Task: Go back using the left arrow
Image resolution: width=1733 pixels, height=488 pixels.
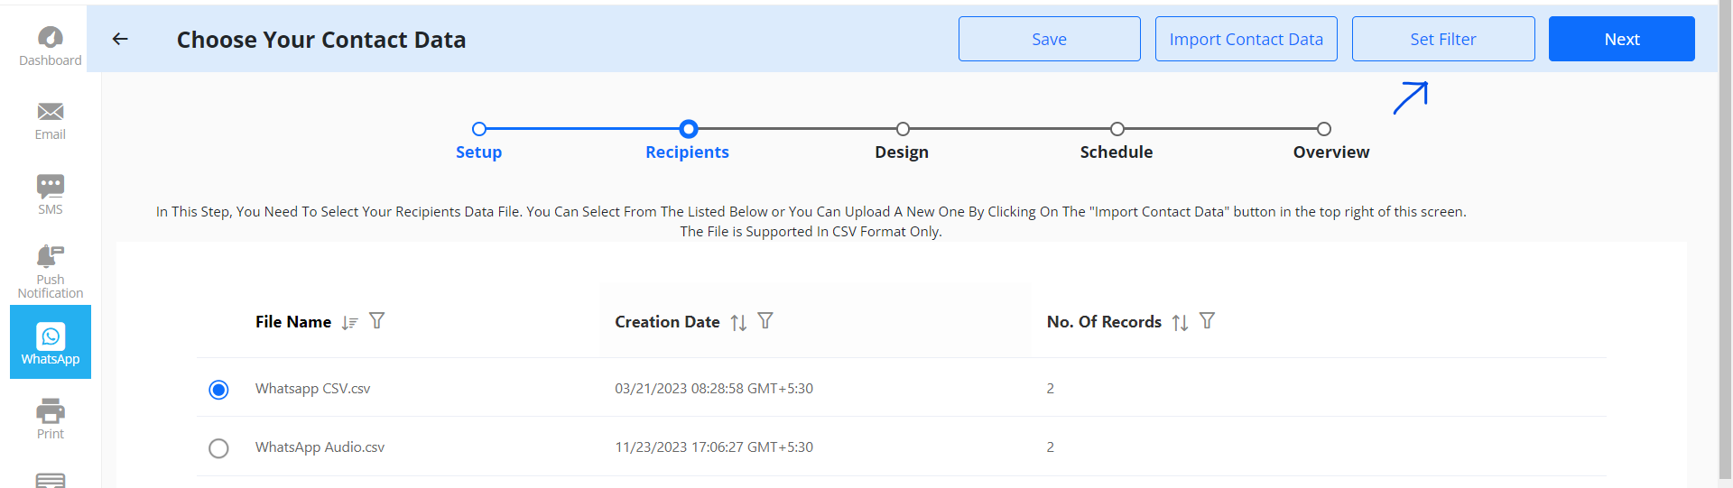Action: click(120, 39)
